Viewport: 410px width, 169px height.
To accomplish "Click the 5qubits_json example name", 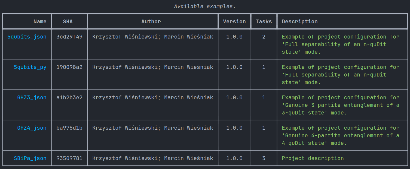I will click(x=27, y=37).
